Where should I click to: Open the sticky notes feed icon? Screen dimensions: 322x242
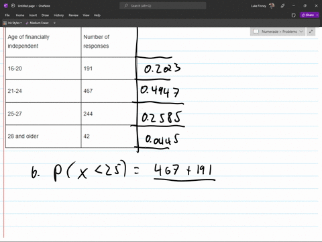pyautogui.click(x=294, y=15)
